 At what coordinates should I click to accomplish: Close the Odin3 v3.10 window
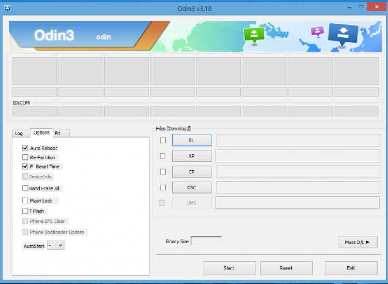tap(377, 7)
